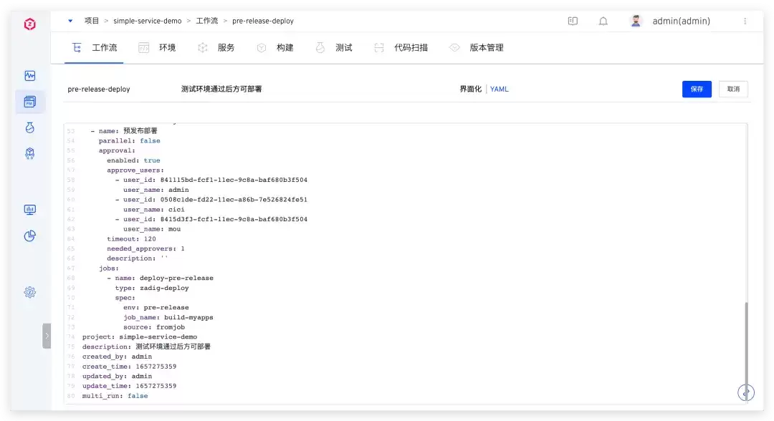
Task: Click YAML line 'user_name: cici'
Action: tap(154, 210)
